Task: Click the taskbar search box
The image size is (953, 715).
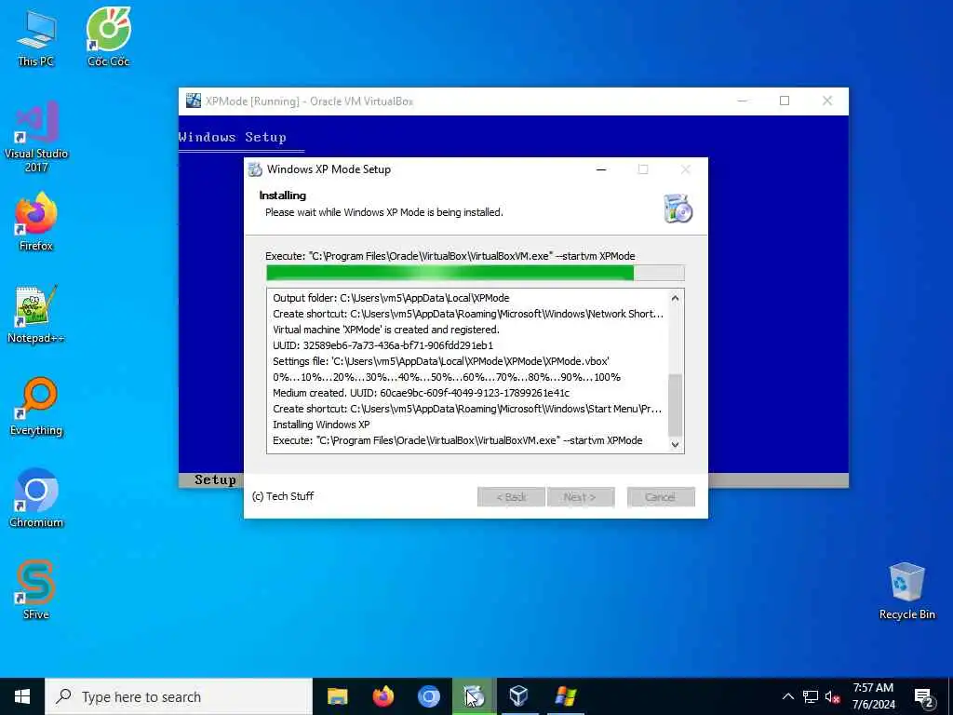Action: tap(179, 696)
